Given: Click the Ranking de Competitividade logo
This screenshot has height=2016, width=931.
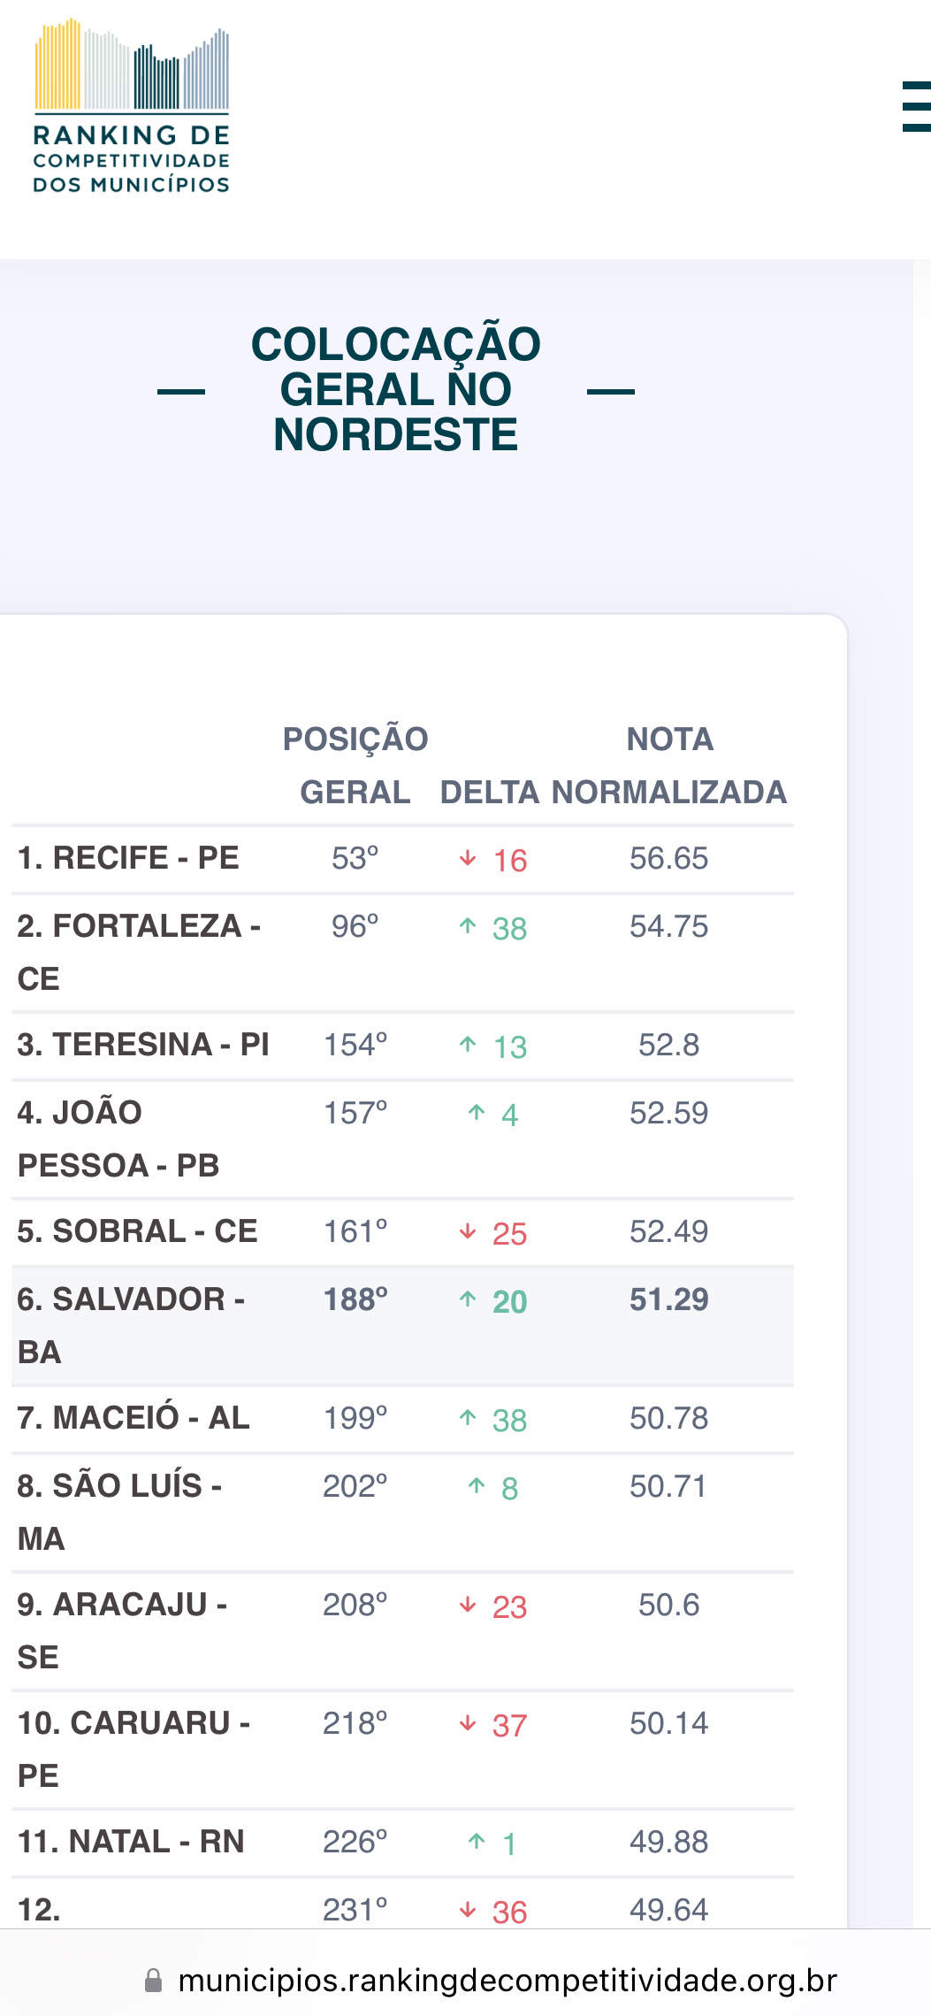Looking at the screenshot, I should [132, 108].
